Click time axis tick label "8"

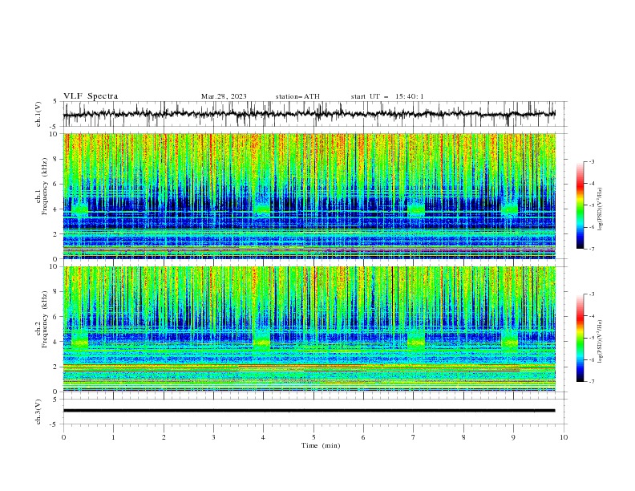(x=463, y=437)
